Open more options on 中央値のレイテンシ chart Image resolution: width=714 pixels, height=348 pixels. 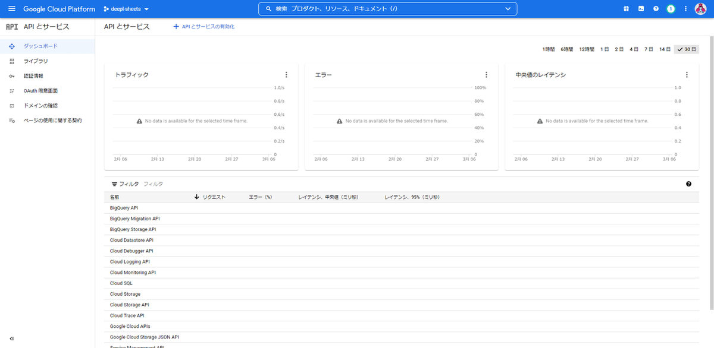(x=687, y=75)
